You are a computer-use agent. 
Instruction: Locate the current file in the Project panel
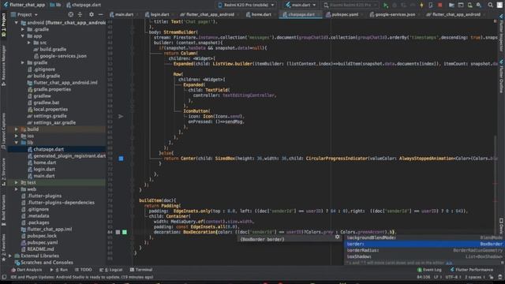70,14
